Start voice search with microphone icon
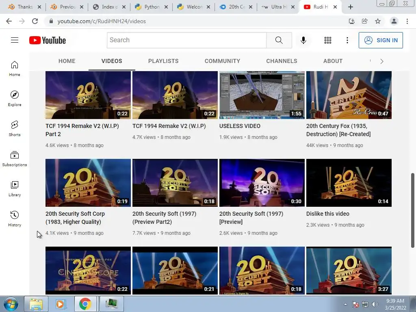This screenshot has height=312, width=416. 303,40
